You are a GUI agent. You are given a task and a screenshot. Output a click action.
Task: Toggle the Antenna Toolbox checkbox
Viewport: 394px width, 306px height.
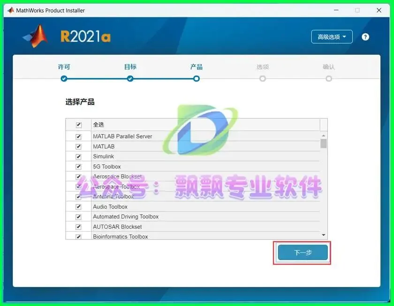click(x=79, y=197)
